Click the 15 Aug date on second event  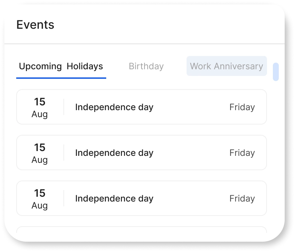coord(39,153)
